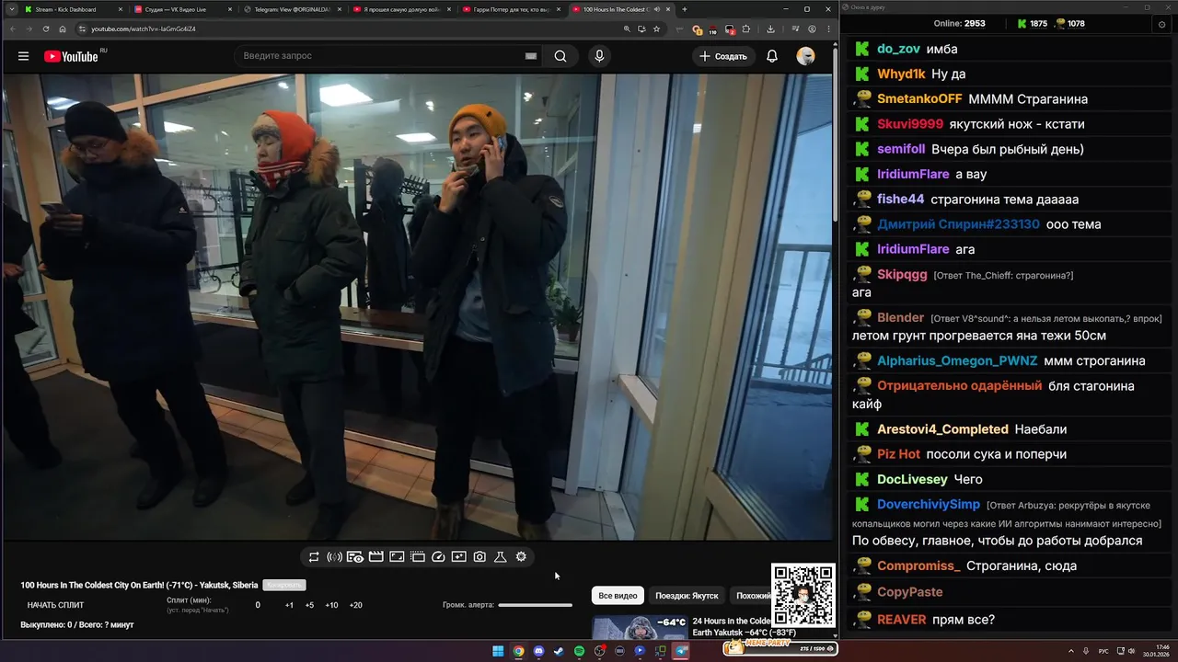Add +20 minutes to split
Image resolution: width=1178 pixels, height=662 pixels.
355,605
